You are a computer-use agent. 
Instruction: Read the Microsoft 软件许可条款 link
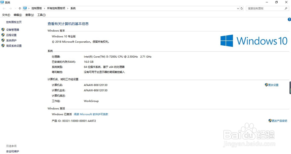tap(91, 114)
